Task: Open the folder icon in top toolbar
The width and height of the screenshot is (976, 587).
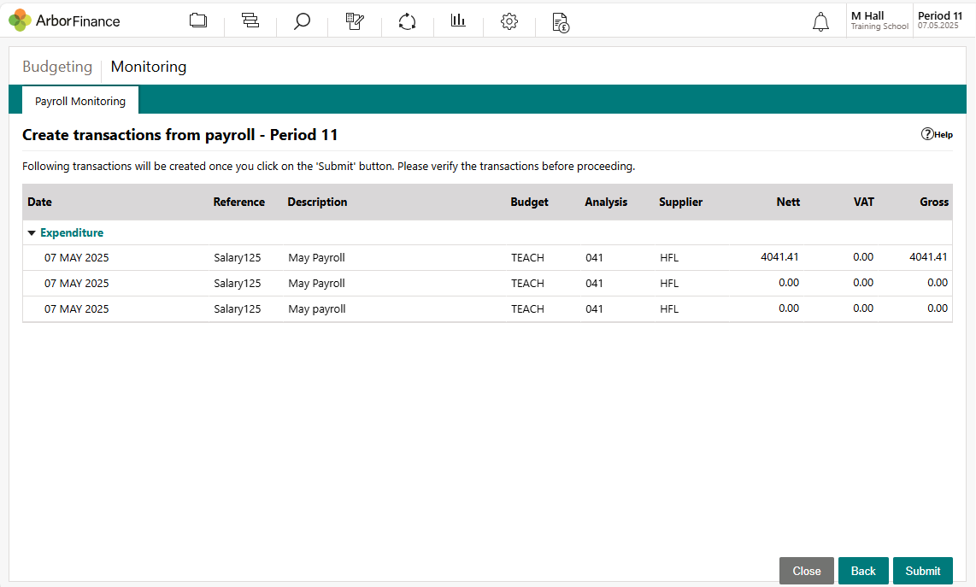Action: [198, 21]
